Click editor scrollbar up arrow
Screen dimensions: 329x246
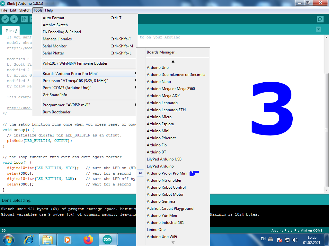point(326,37)
